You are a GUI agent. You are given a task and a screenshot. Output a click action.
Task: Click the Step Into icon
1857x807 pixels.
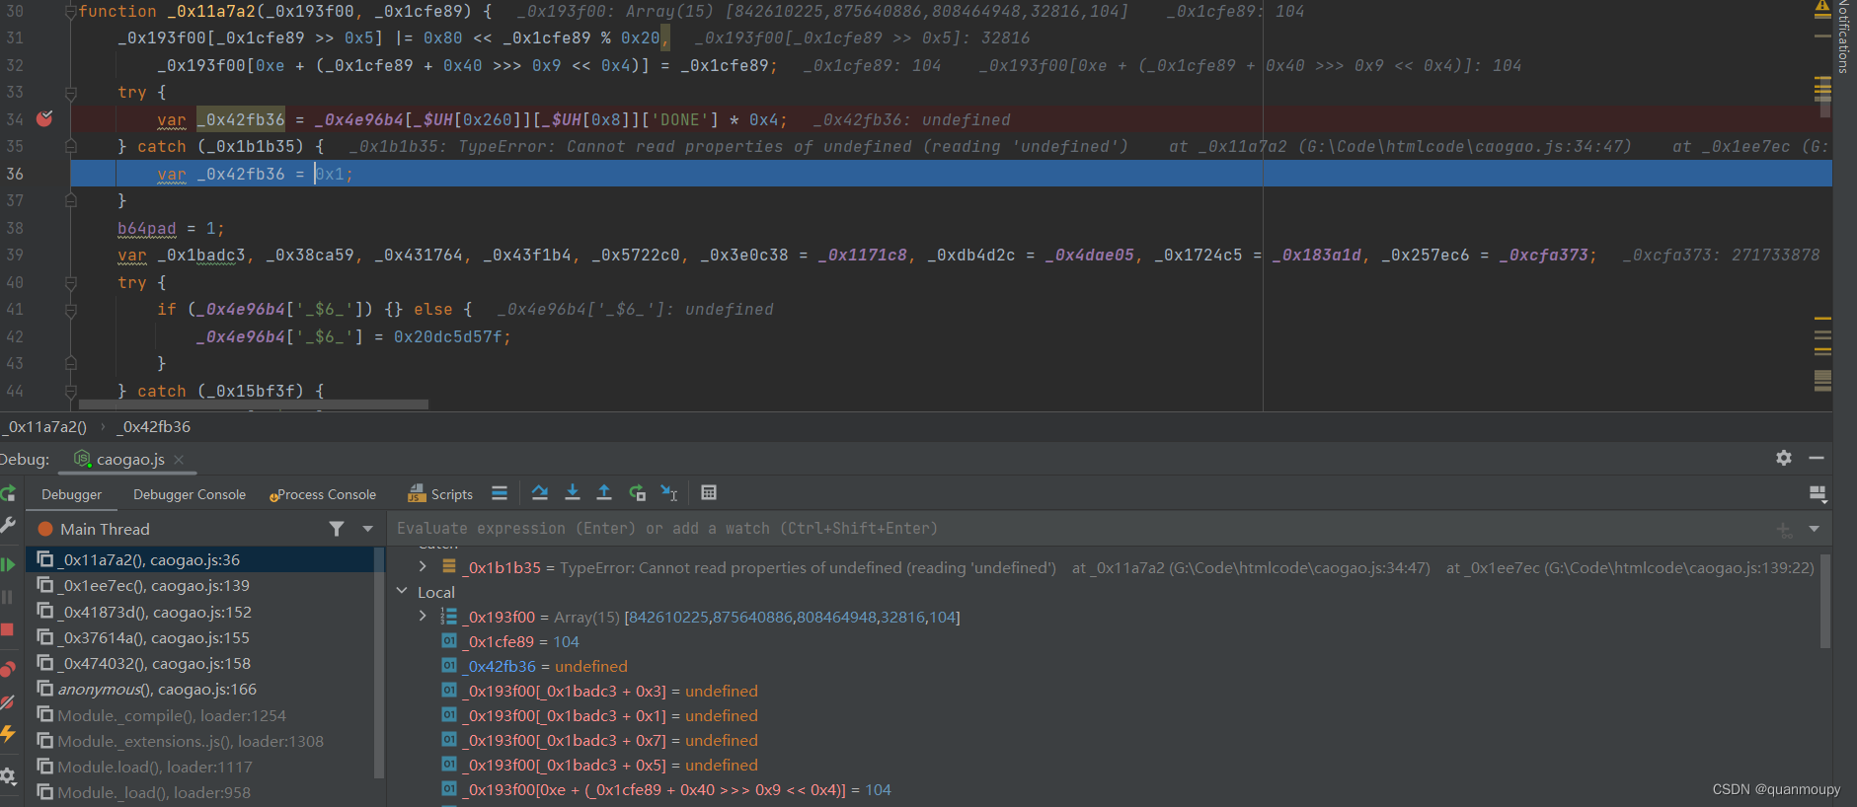[573, 493]
